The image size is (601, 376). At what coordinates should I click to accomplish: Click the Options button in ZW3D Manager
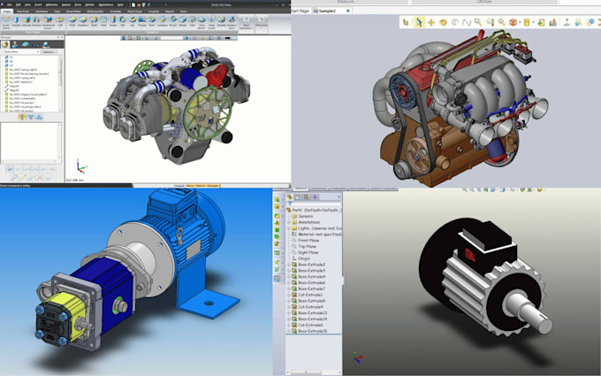tap(49, 52)
